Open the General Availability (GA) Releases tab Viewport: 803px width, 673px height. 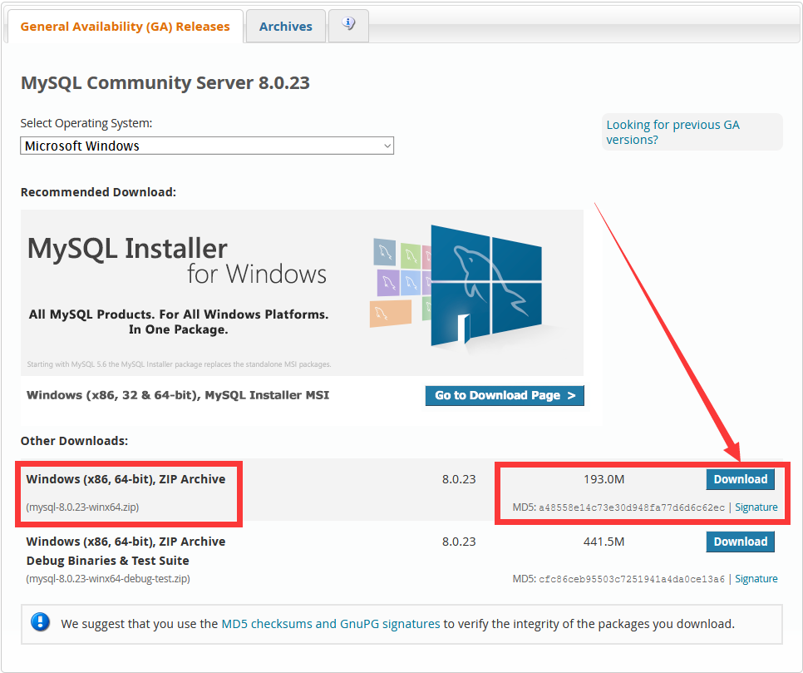point(125,26)
